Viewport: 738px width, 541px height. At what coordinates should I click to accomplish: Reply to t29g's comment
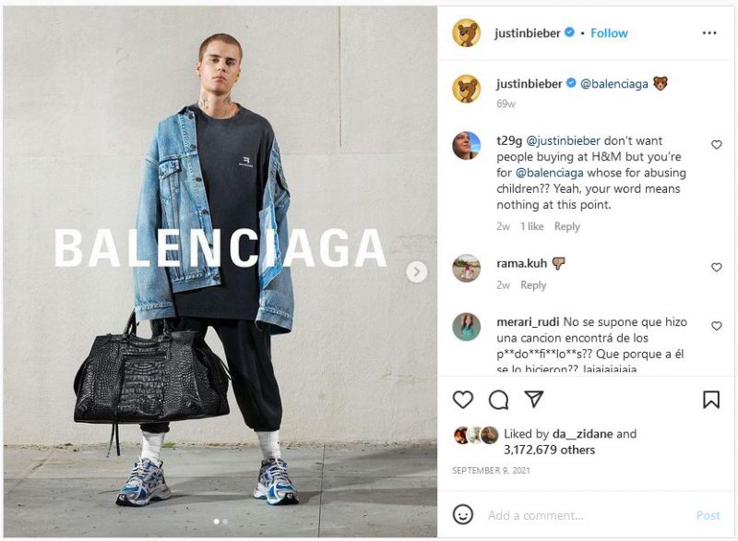567,226
